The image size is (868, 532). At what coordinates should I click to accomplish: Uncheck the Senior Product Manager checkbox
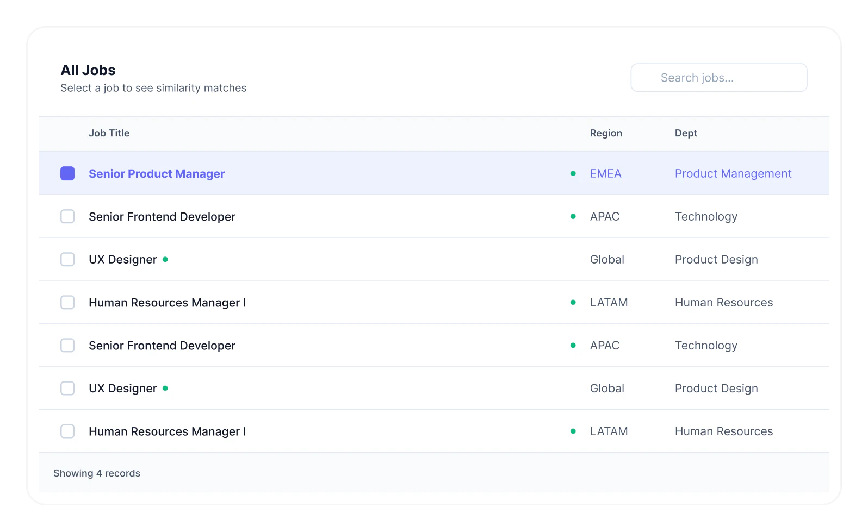click(67, 173)
